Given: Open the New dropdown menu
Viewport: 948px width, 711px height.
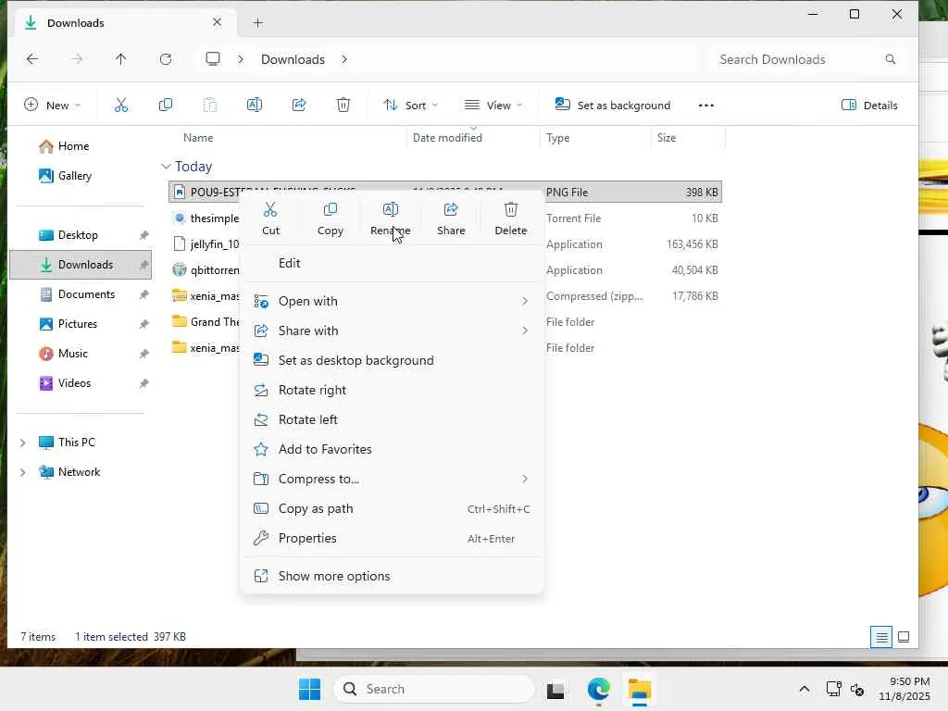Looking at the screenshot, I should point(52,106).
